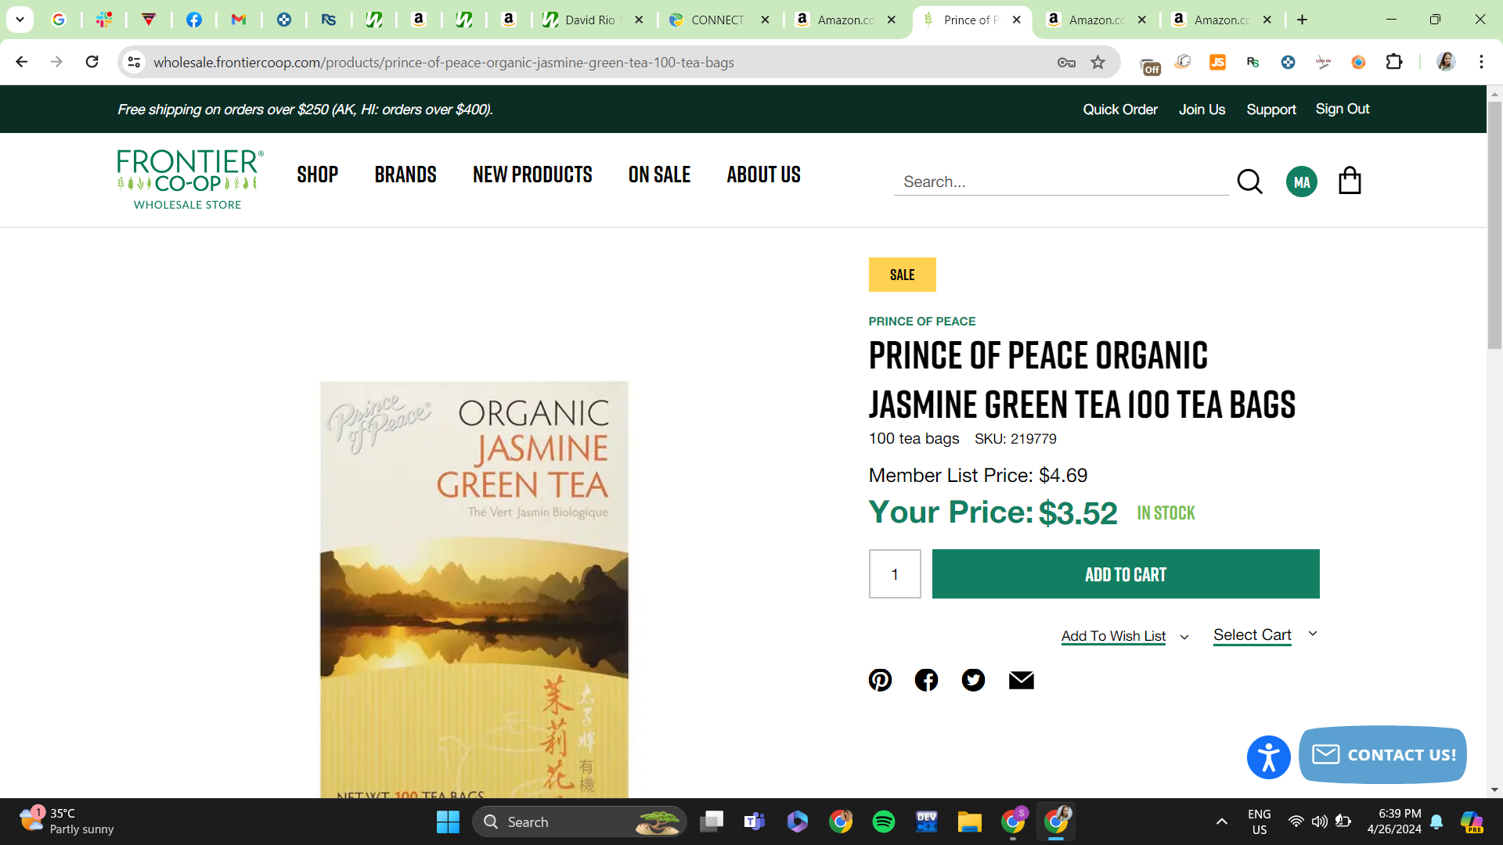The width and height of the screenshot is (1503, 845).
Task: Click the Search... input field
Action: [x=1061, y=182]
